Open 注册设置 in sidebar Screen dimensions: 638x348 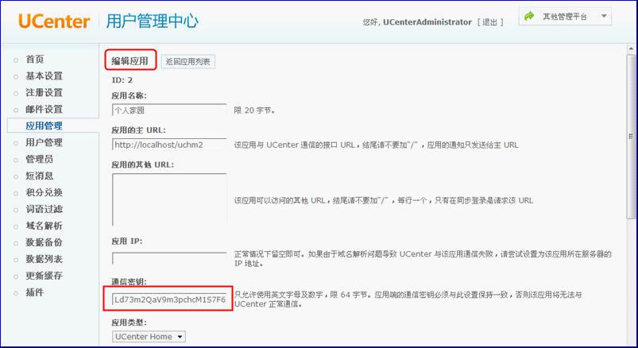(44, 92)
